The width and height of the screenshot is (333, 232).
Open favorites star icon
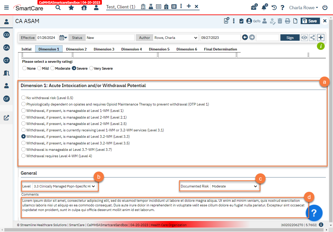[x=71, y=8]
